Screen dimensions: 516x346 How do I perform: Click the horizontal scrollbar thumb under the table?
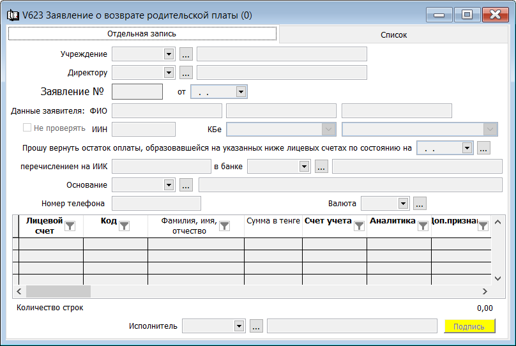click(58, 291)
